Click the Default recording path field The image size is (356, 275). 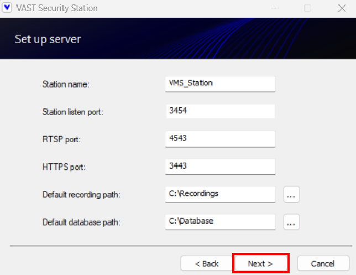pyautogui.click(x=220, y=194)
